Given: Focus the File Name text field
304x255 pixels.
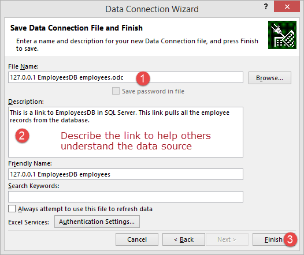Looking at the screenshot, I should (x=125, y=77).
